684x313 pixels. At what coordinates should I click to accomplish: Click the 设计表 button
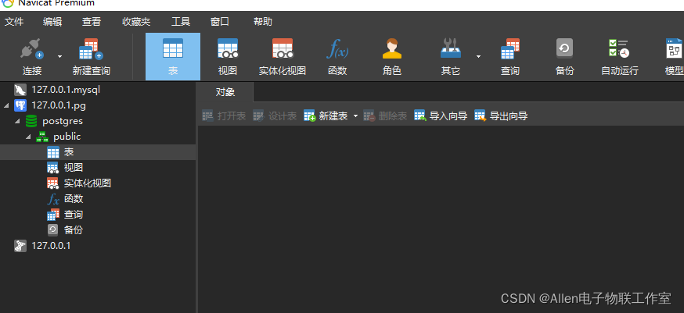point(275,116)
